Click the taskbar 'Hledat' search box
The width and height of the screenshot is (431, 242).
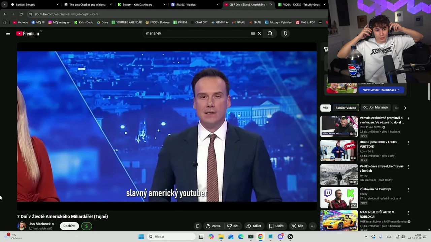[171, 237]
